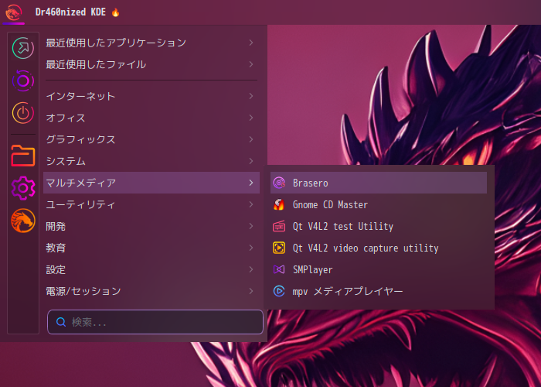This screenshot has height=387, width=541.
Task: Expand ユーティリティ submenu chevron
Action: (x=251, y=204)
